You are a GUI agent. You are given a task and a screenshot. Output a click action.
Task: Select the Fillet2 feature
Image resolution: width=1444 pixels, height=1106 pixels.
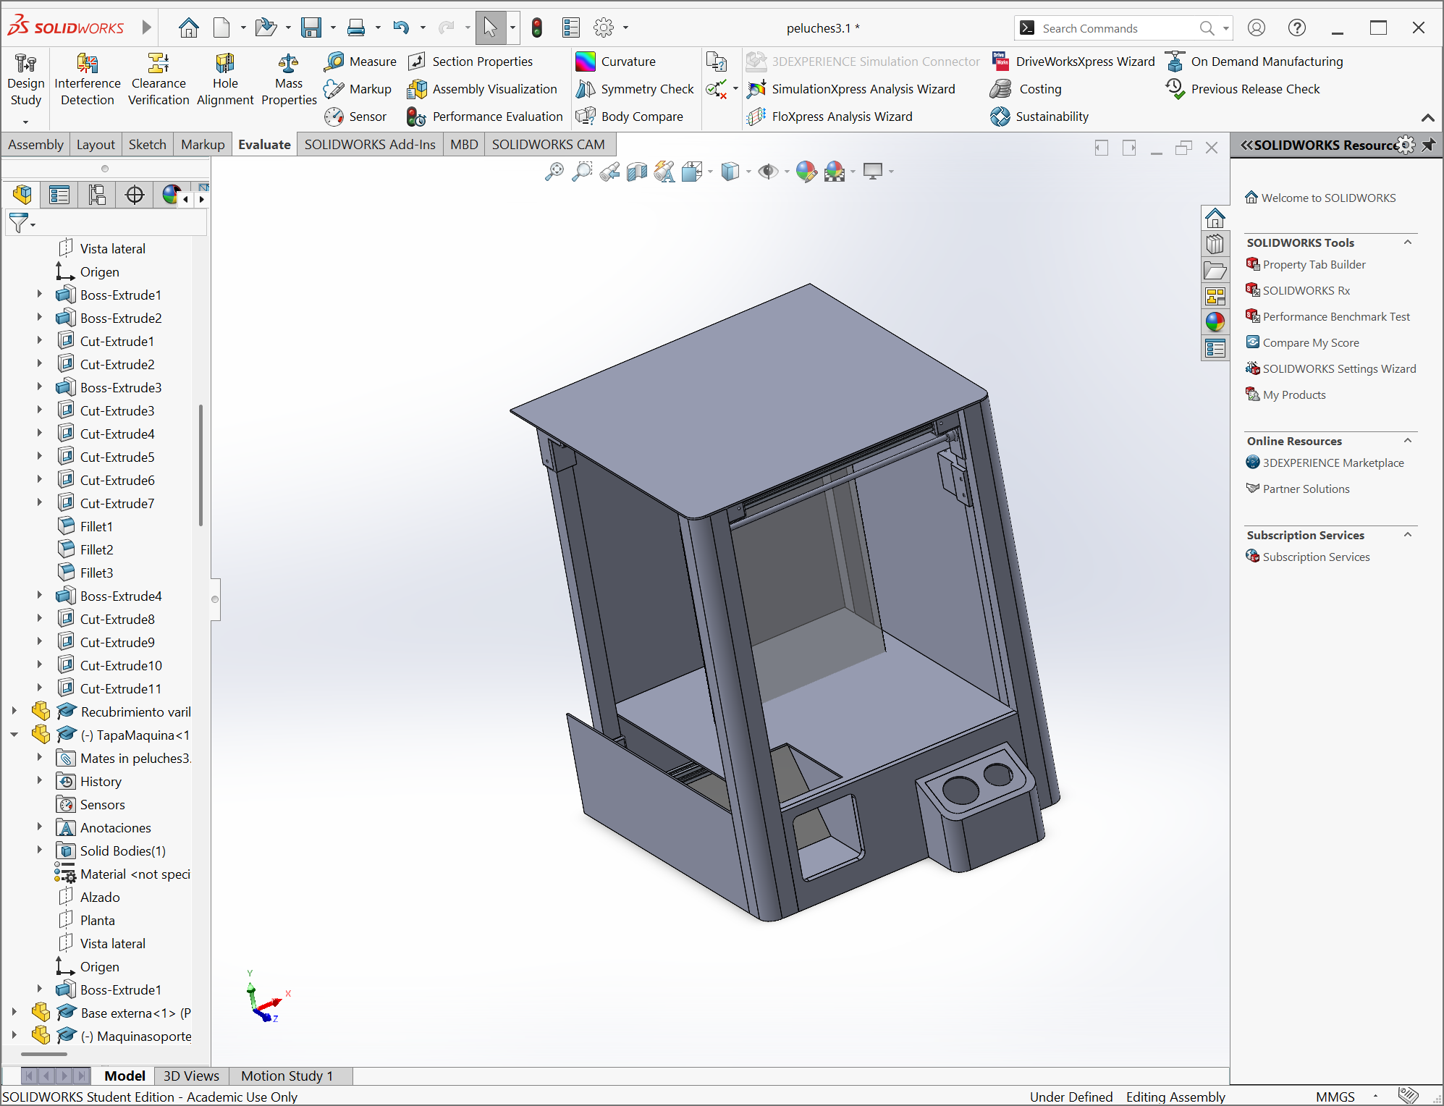[97, 549]
